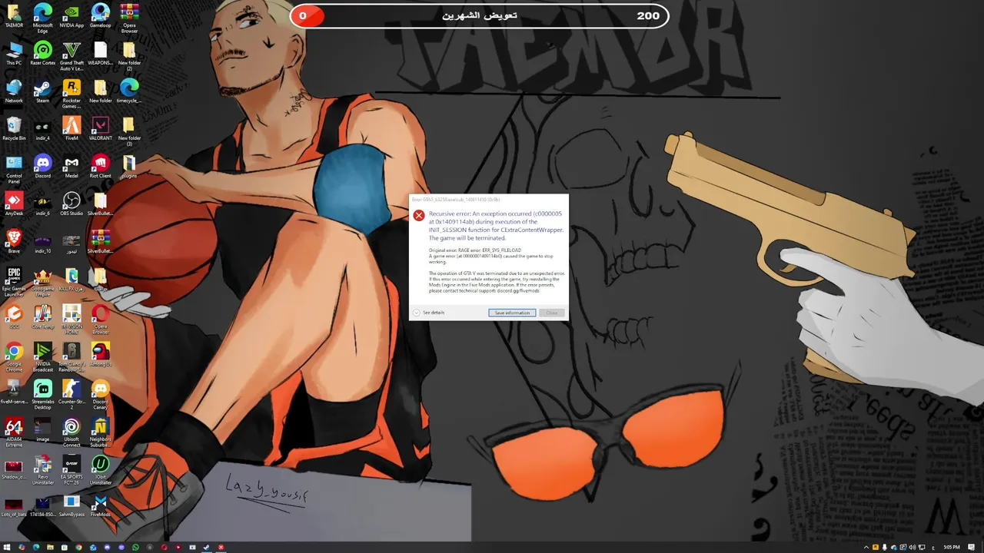
Task: Open OBS Studio desktop shortcut
Action: pyautogui.click(x=71, y=204)
